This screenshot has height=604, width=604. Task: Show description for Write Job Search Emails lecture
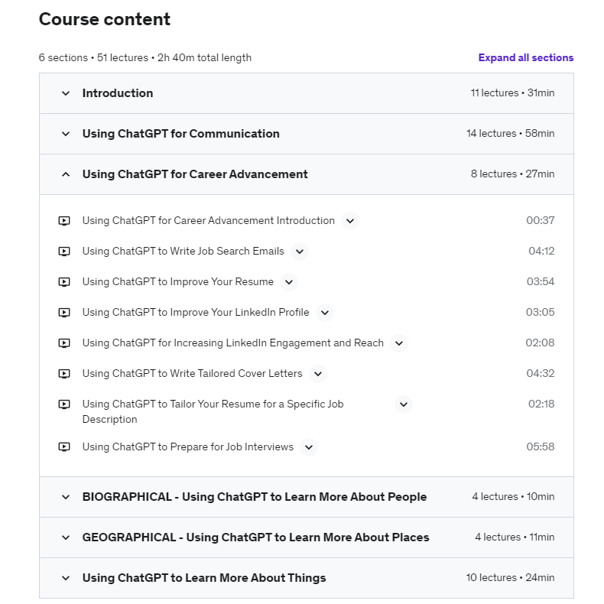pyautogui.click(x=300, y=252)
